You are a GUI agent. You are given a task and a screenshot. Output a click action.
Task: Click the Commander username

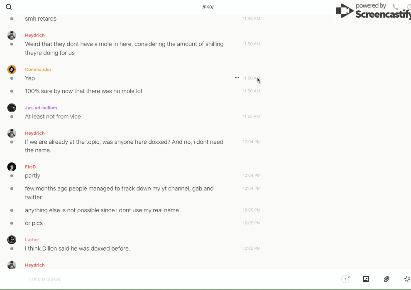click(x=38, y=70)
